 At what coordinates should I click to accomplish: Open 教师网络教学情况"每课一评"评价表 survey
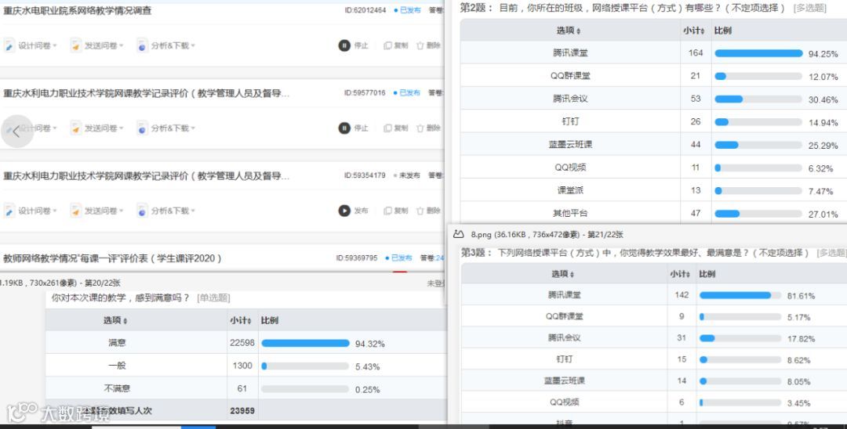tap(112, 258)
